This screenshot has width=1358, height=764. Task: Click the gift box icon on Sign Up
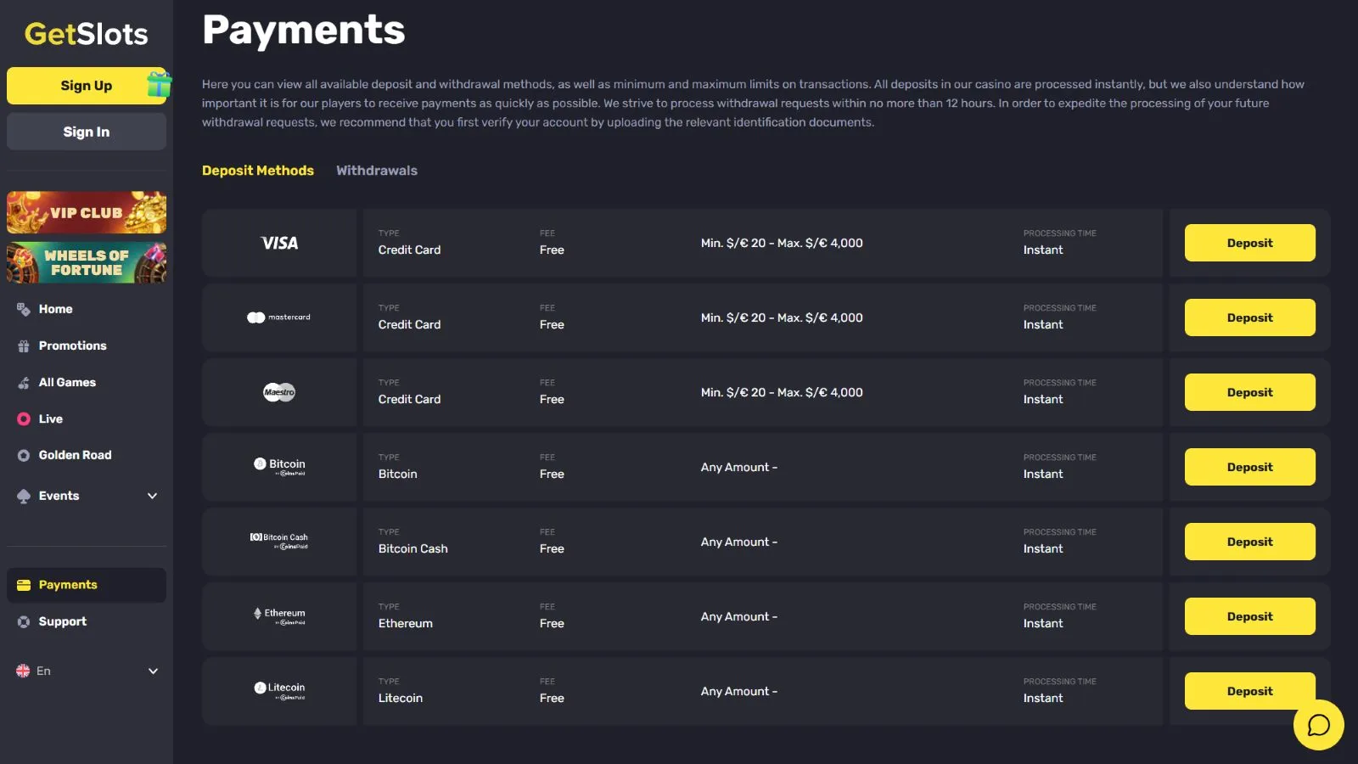159,84
